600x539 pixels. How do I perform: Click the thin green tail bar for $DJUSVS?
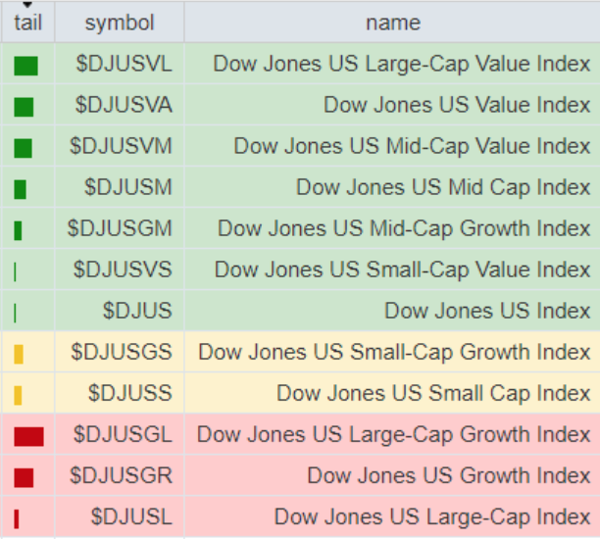point(16,271)
